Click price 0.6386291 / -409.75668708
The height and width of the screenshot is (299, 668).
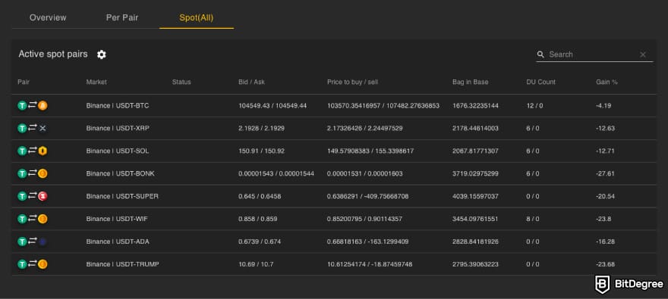[367, 196]
